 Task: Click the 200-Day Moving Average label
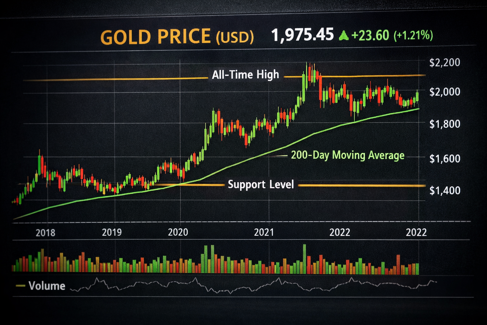[x=347, y=155]
